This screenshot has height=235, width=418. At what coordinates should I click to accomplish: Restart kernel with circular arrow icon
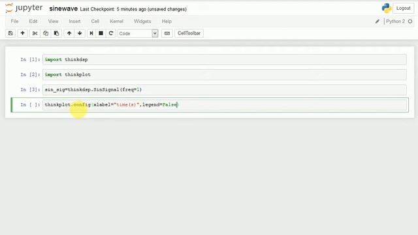[x=111, y=33]
